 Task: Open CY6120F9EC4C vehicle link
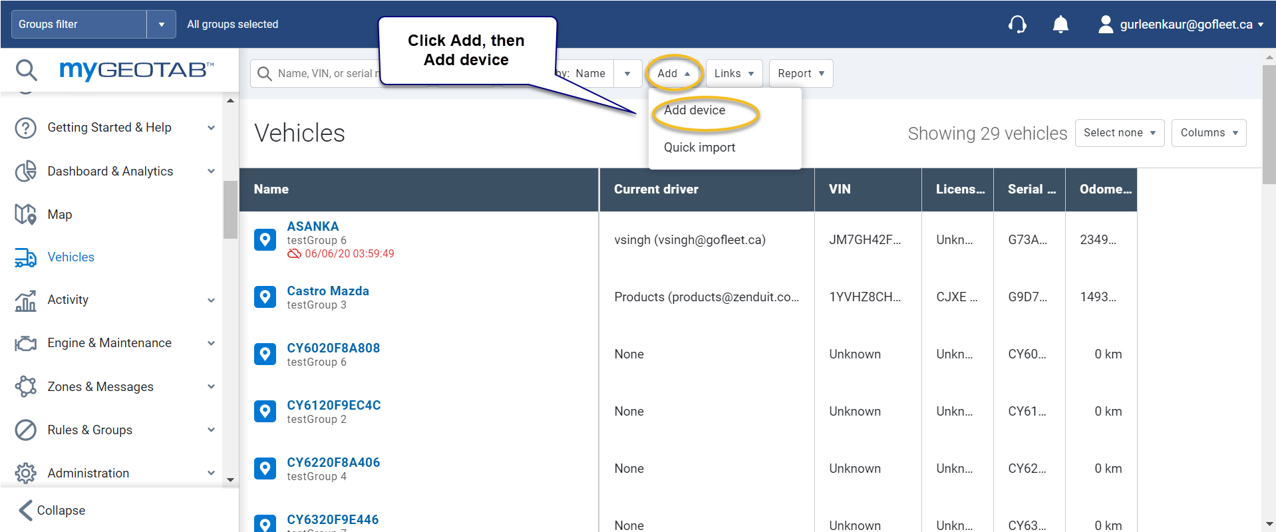(334, 406)
